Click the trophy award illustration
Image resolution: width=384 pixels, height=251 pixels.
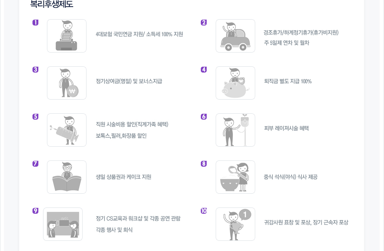235,224
